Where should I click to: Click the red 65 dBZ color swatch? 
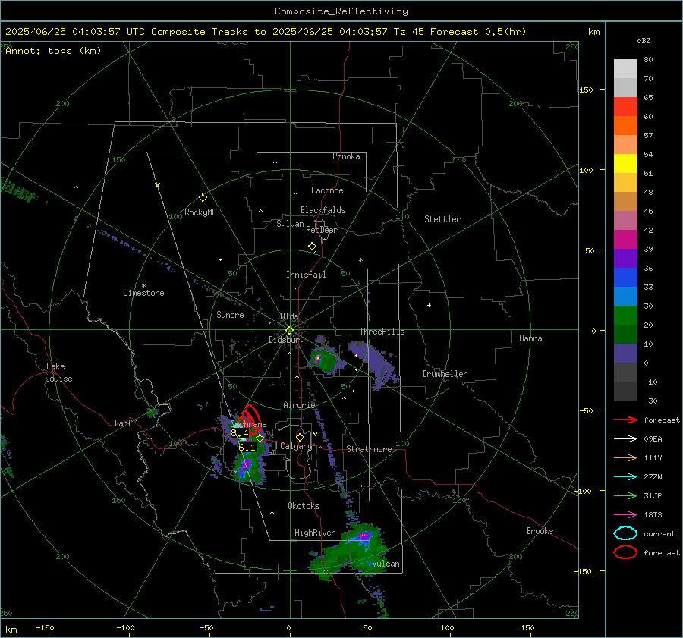coord(625,107)
